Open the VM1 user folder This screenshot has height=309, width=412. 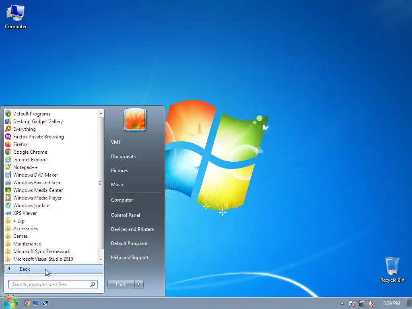[115, 142]
